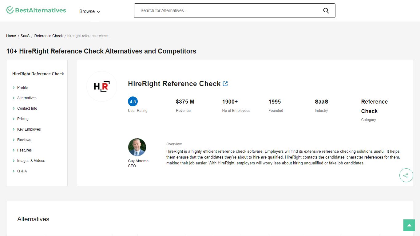Screen dimensions: 420x236
Task: Select Contact Info in the sidebar
Action: coord(27,108)
